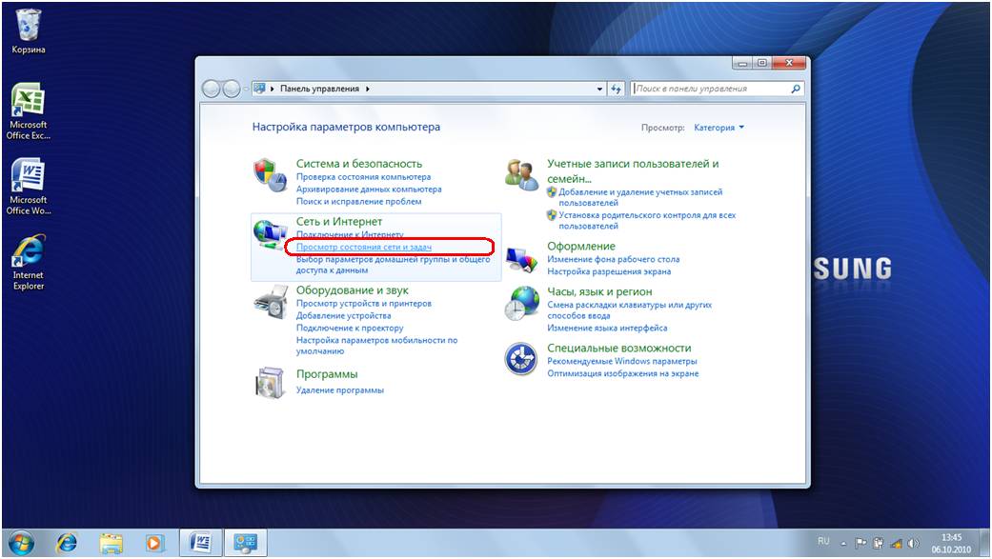Click the taskbar clock showing 13:45
The width and height of the screenshot is (992, 559).
coord(951,543)
